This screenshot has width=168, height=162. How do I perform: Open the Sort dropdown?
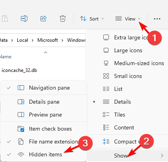[x=92, y=19]
